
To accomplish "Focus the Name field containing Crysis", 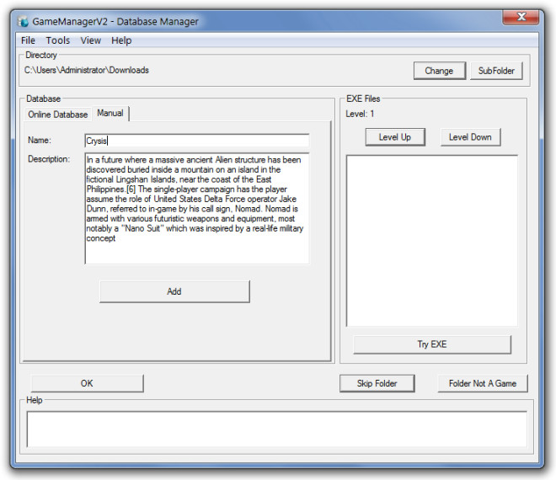I will click(x=197, y=141).
